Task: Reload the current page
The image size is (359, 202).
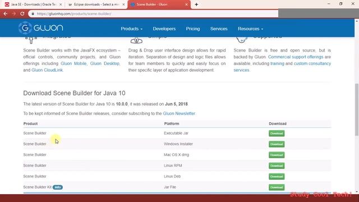Action: coord(22,13)
